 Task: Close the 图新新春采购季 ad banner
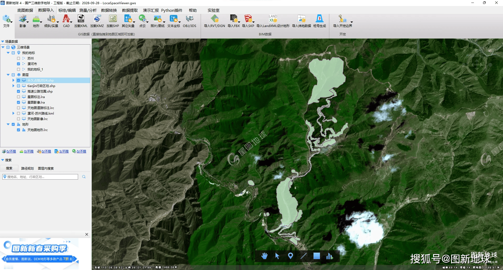tap(87, 234)
